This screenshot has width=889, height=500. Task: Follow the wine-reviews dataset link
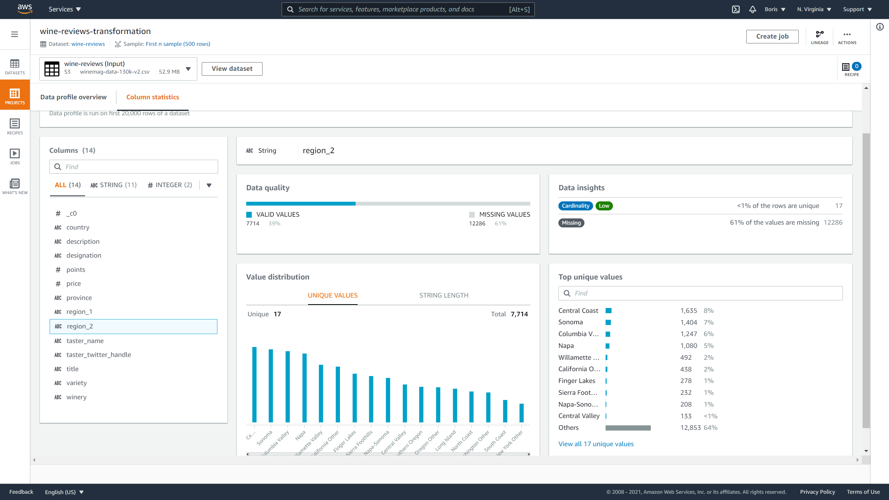(88, 44)
